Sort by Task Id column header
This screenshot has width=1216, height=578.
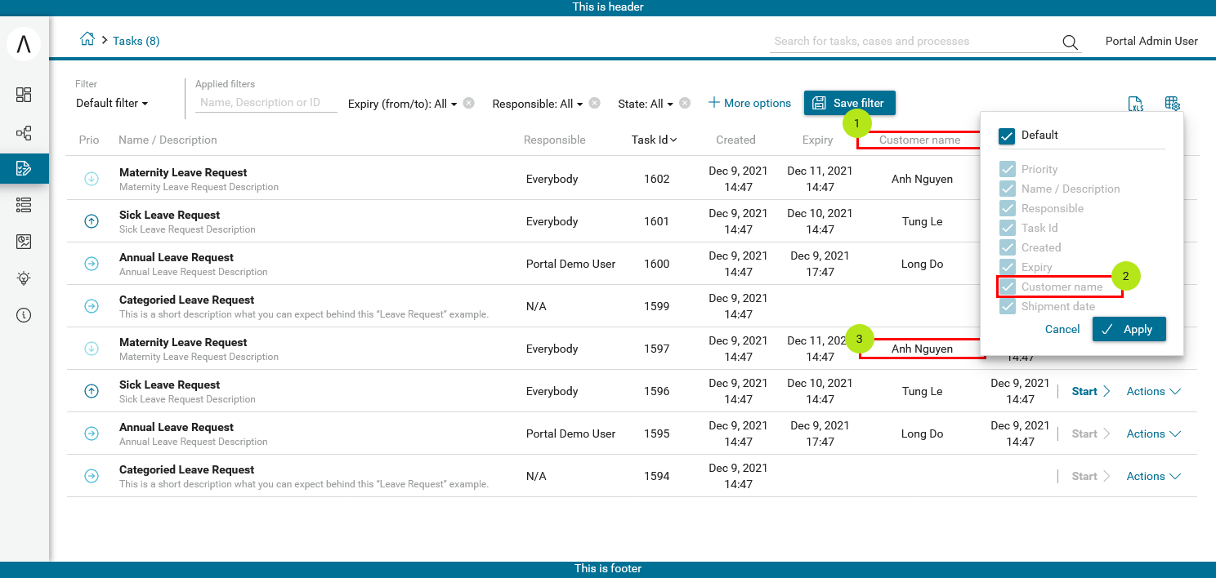click(654, 140)
